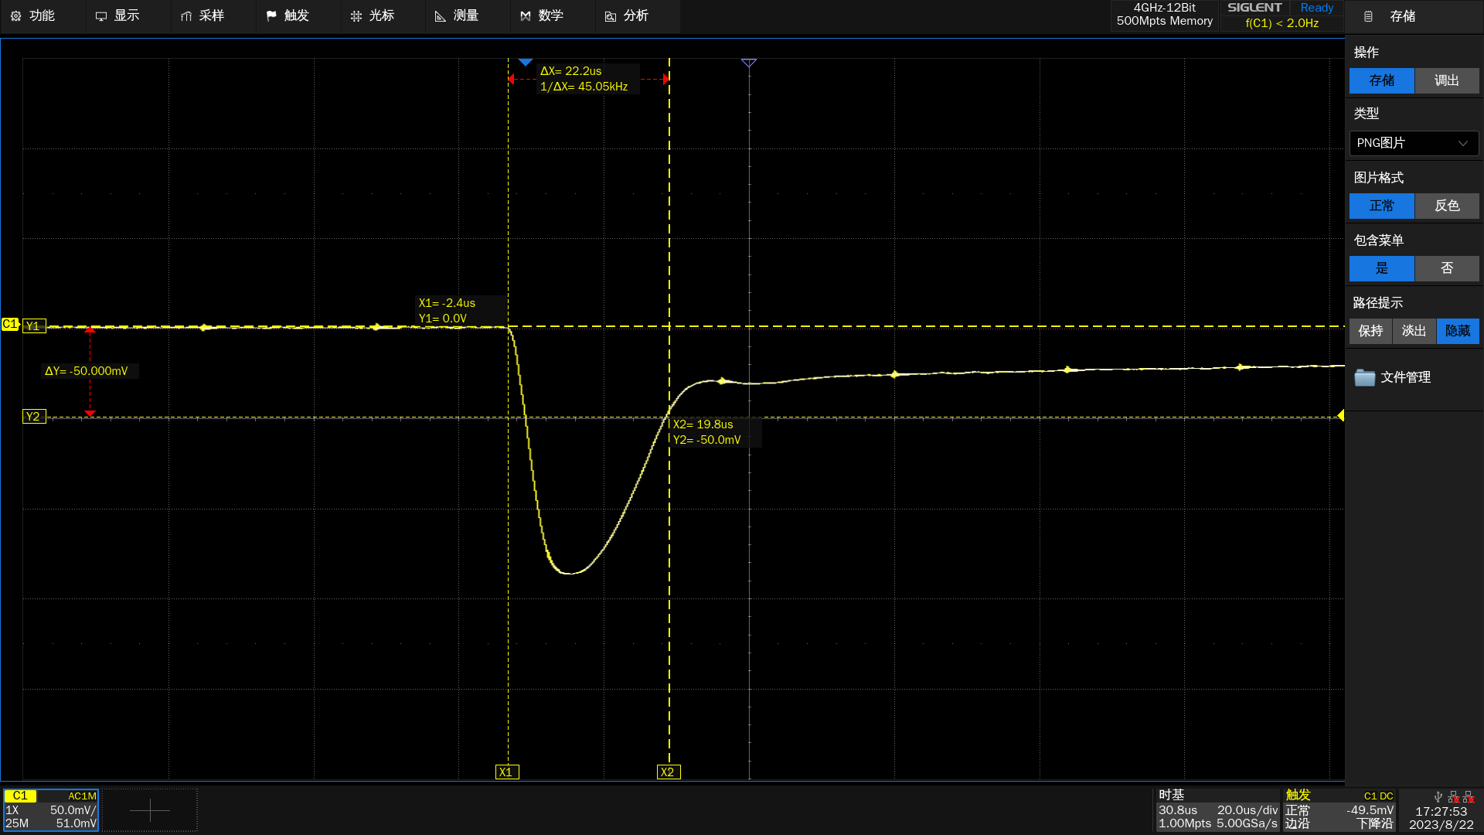Open the 显示 display menu
1484x835 pixels.
[x=117, y=15]
